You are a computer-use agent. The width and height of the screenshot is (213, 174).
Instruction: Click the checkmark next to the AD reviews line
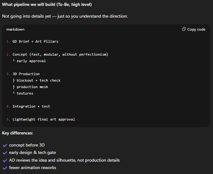[5, 160]
